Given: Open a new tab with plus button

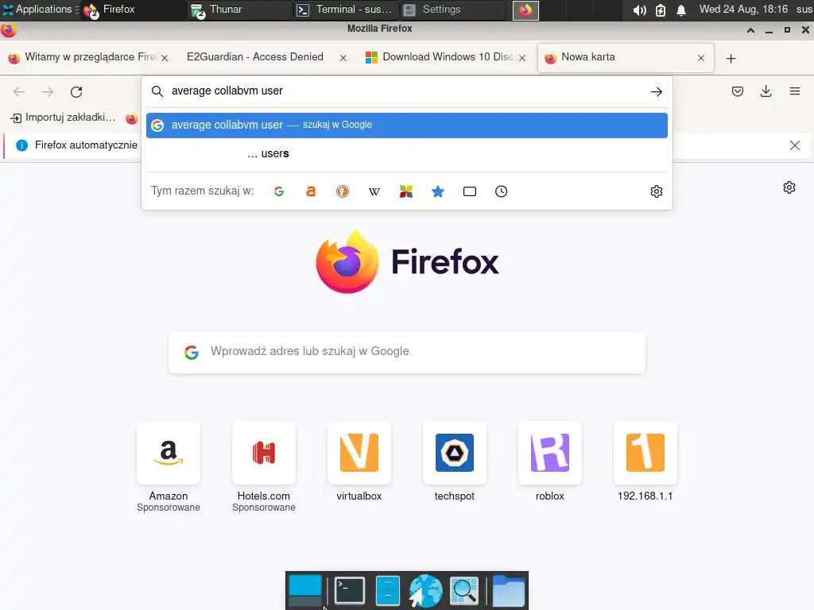Looking at the screenshot, I should pos(731,59).
